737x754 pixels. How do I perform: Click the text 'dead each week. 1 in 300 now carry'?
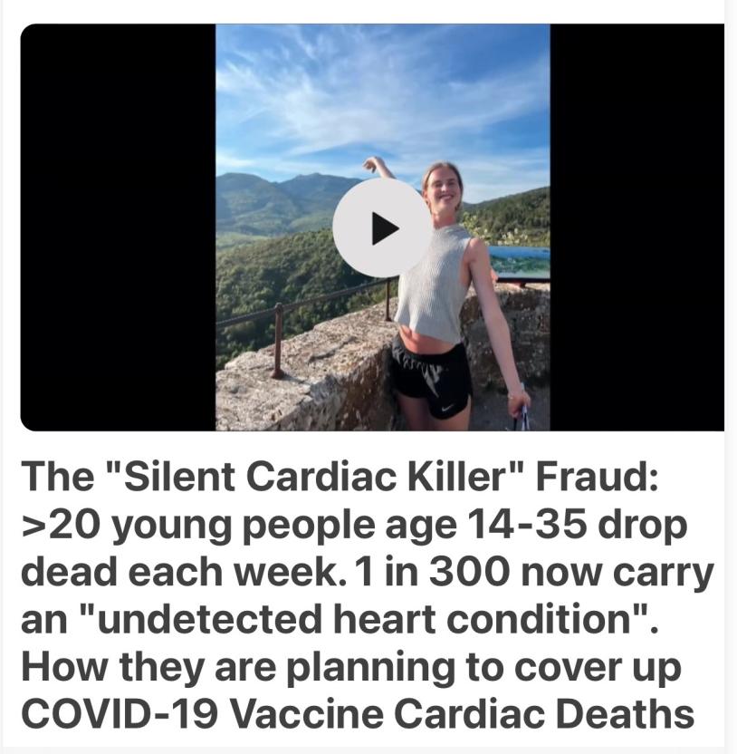pos(367,572)
